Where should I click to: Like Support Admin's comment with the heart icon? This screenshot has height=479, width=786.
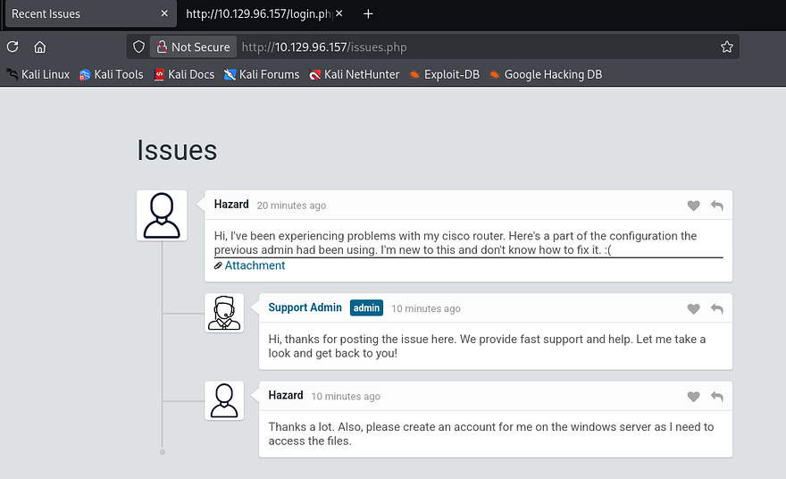coord(693,309)
